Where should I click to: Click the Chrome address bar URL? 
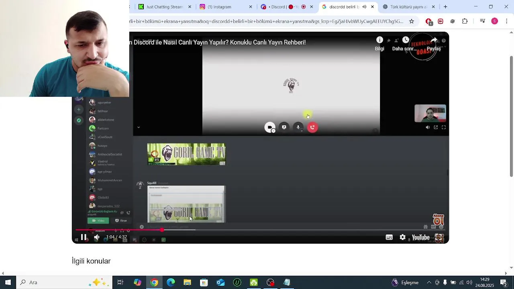[x=267, y=21]
